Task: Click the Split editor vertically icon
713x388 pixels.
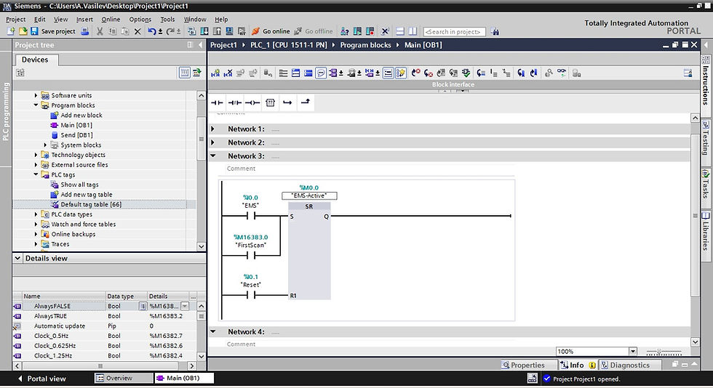Action: (413, 31)
